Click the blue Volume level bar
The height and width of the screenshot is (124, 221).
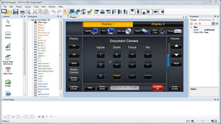[x=169, y=61]
